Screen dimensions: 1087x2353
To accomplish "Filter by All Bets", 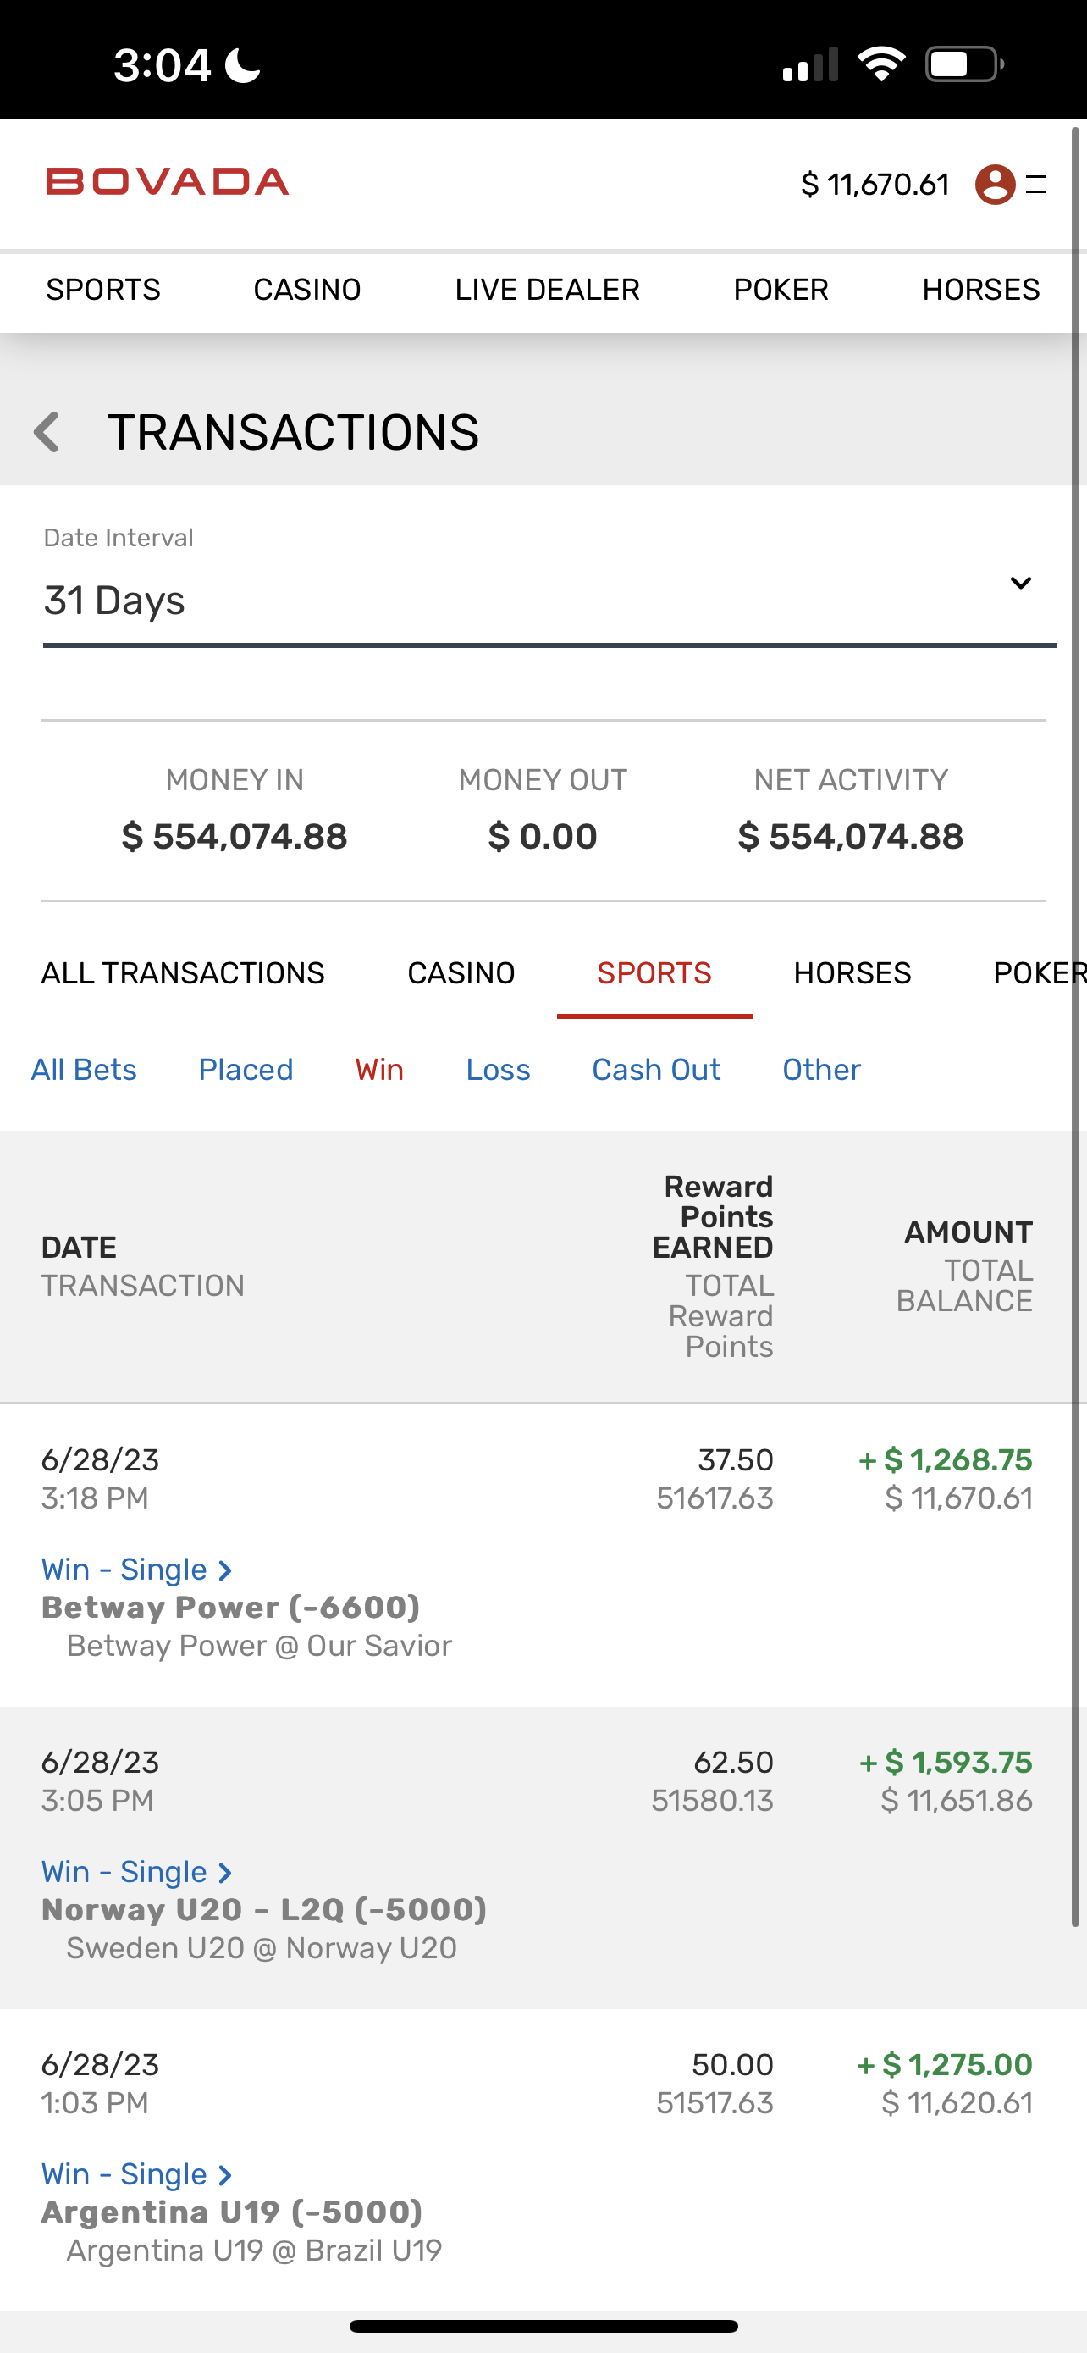I will coord(84,1070).
